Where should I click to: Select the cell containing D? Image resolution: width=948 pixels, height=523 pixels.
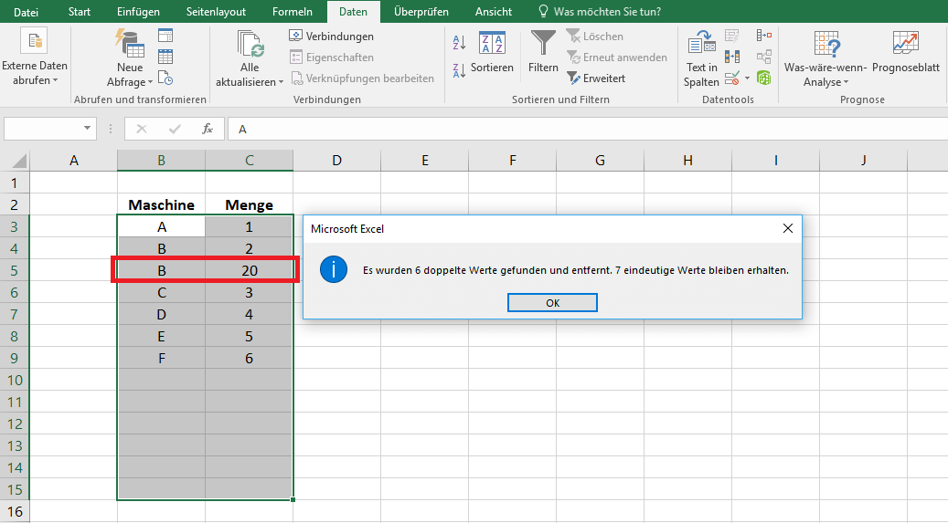click(162, 314)
